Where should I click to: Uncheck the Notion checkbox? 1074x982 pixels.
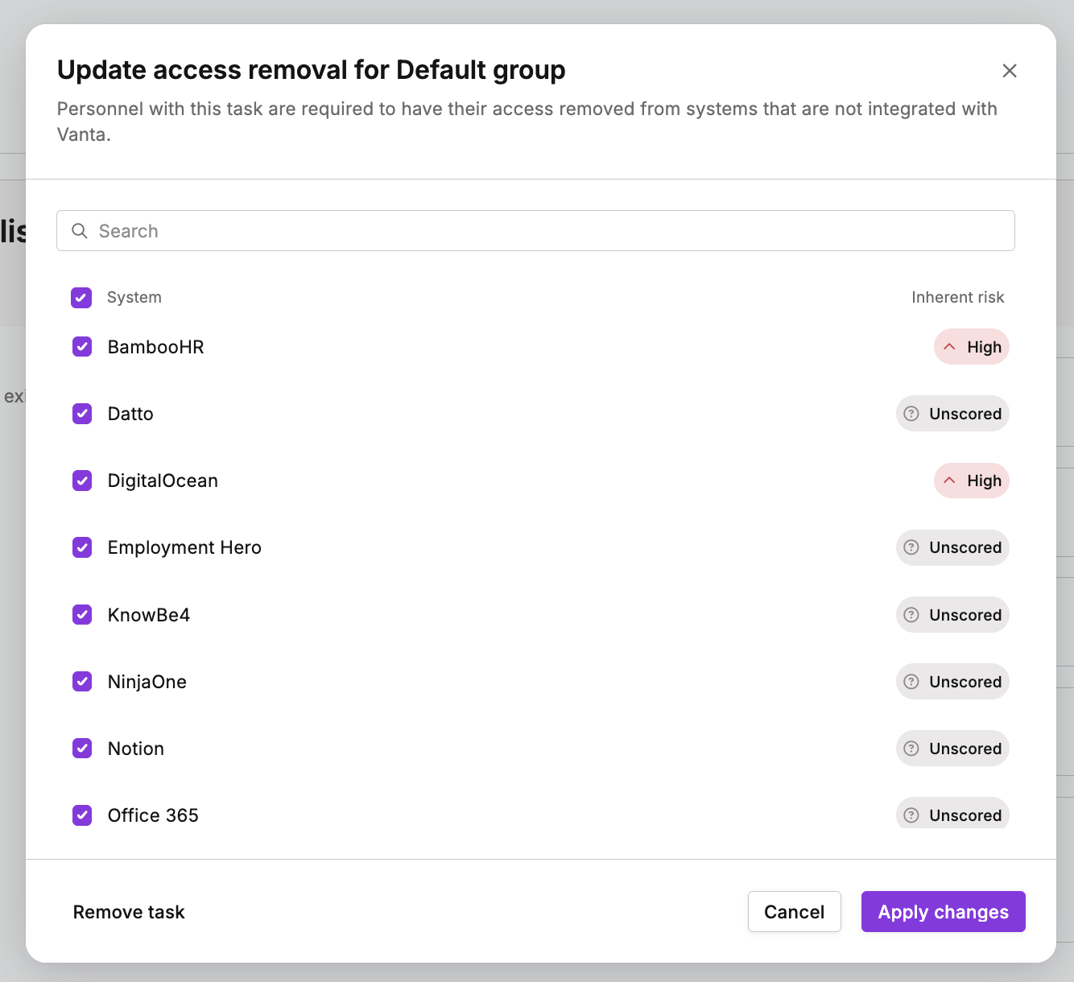click(82, 749)
